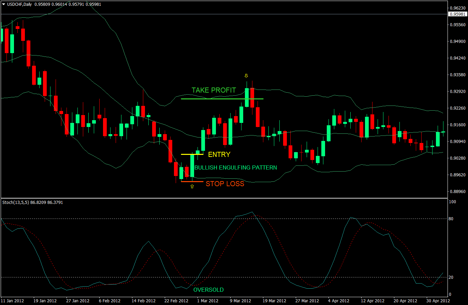Click the 19 Mar 2012 date label

pyautogui.click(x=275, y=301)
